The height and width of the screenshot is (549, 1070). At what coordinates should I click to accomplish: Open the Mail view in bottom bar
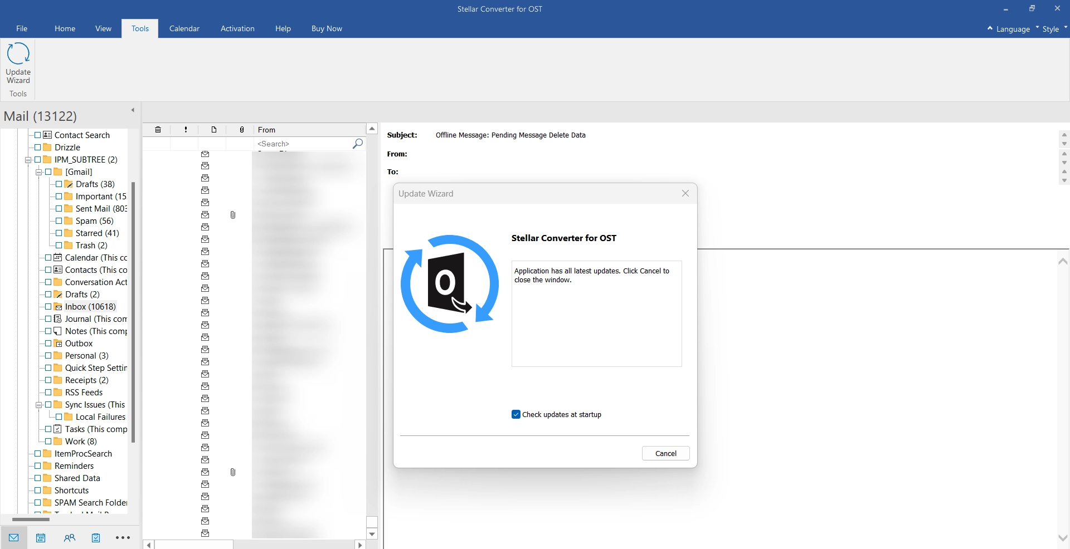(x=14, y=538)
